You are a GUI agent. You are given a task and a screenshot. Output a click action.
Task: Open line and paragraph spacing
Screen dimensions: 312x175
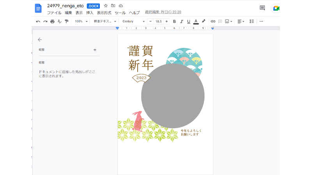pos(252,21)
